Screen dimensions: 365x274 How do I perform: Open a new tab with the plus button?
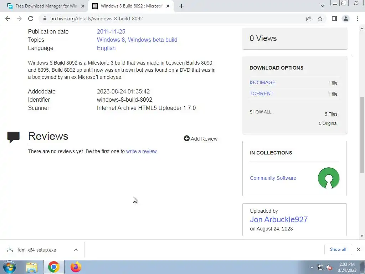pyautogui.click(x=181, y=6)
